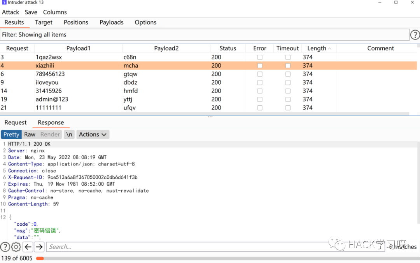The image size is (420, 263).
Task: Toggle Timeout checkbox for payload iloveyou
Action: (x=288, y=82)
